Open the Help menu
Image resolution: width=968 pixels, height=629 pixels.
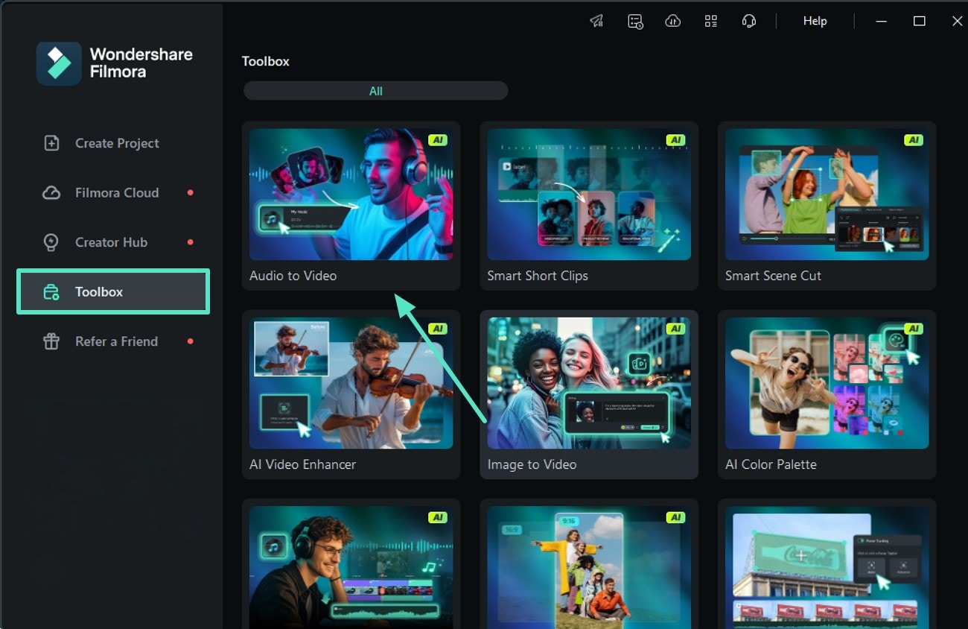[815, 21]
